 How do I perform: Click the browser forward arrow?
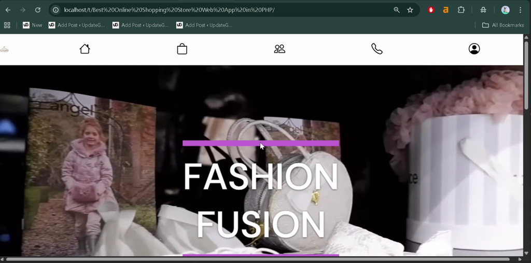[x=23, y=10]
